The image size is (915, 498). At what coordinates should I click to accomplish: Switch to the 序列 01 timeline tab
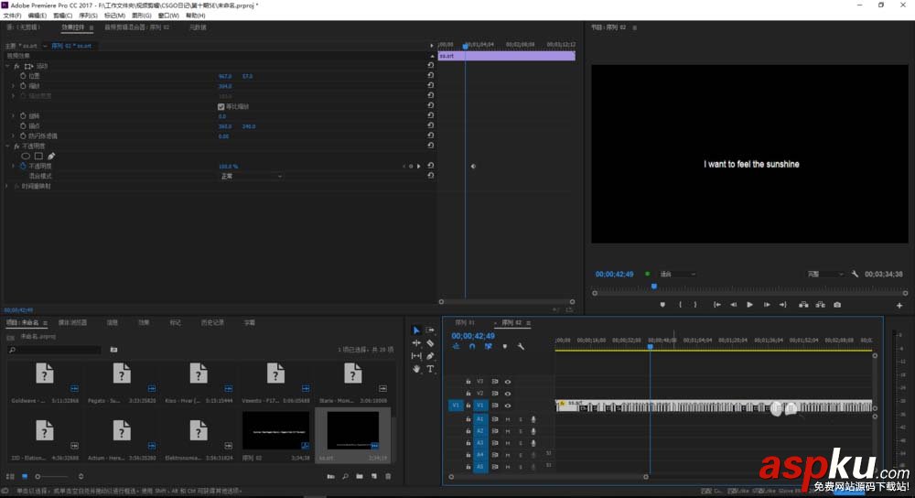tap(465, 322)
